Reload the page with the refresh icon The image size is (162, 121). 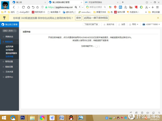[x=23, y=7]
